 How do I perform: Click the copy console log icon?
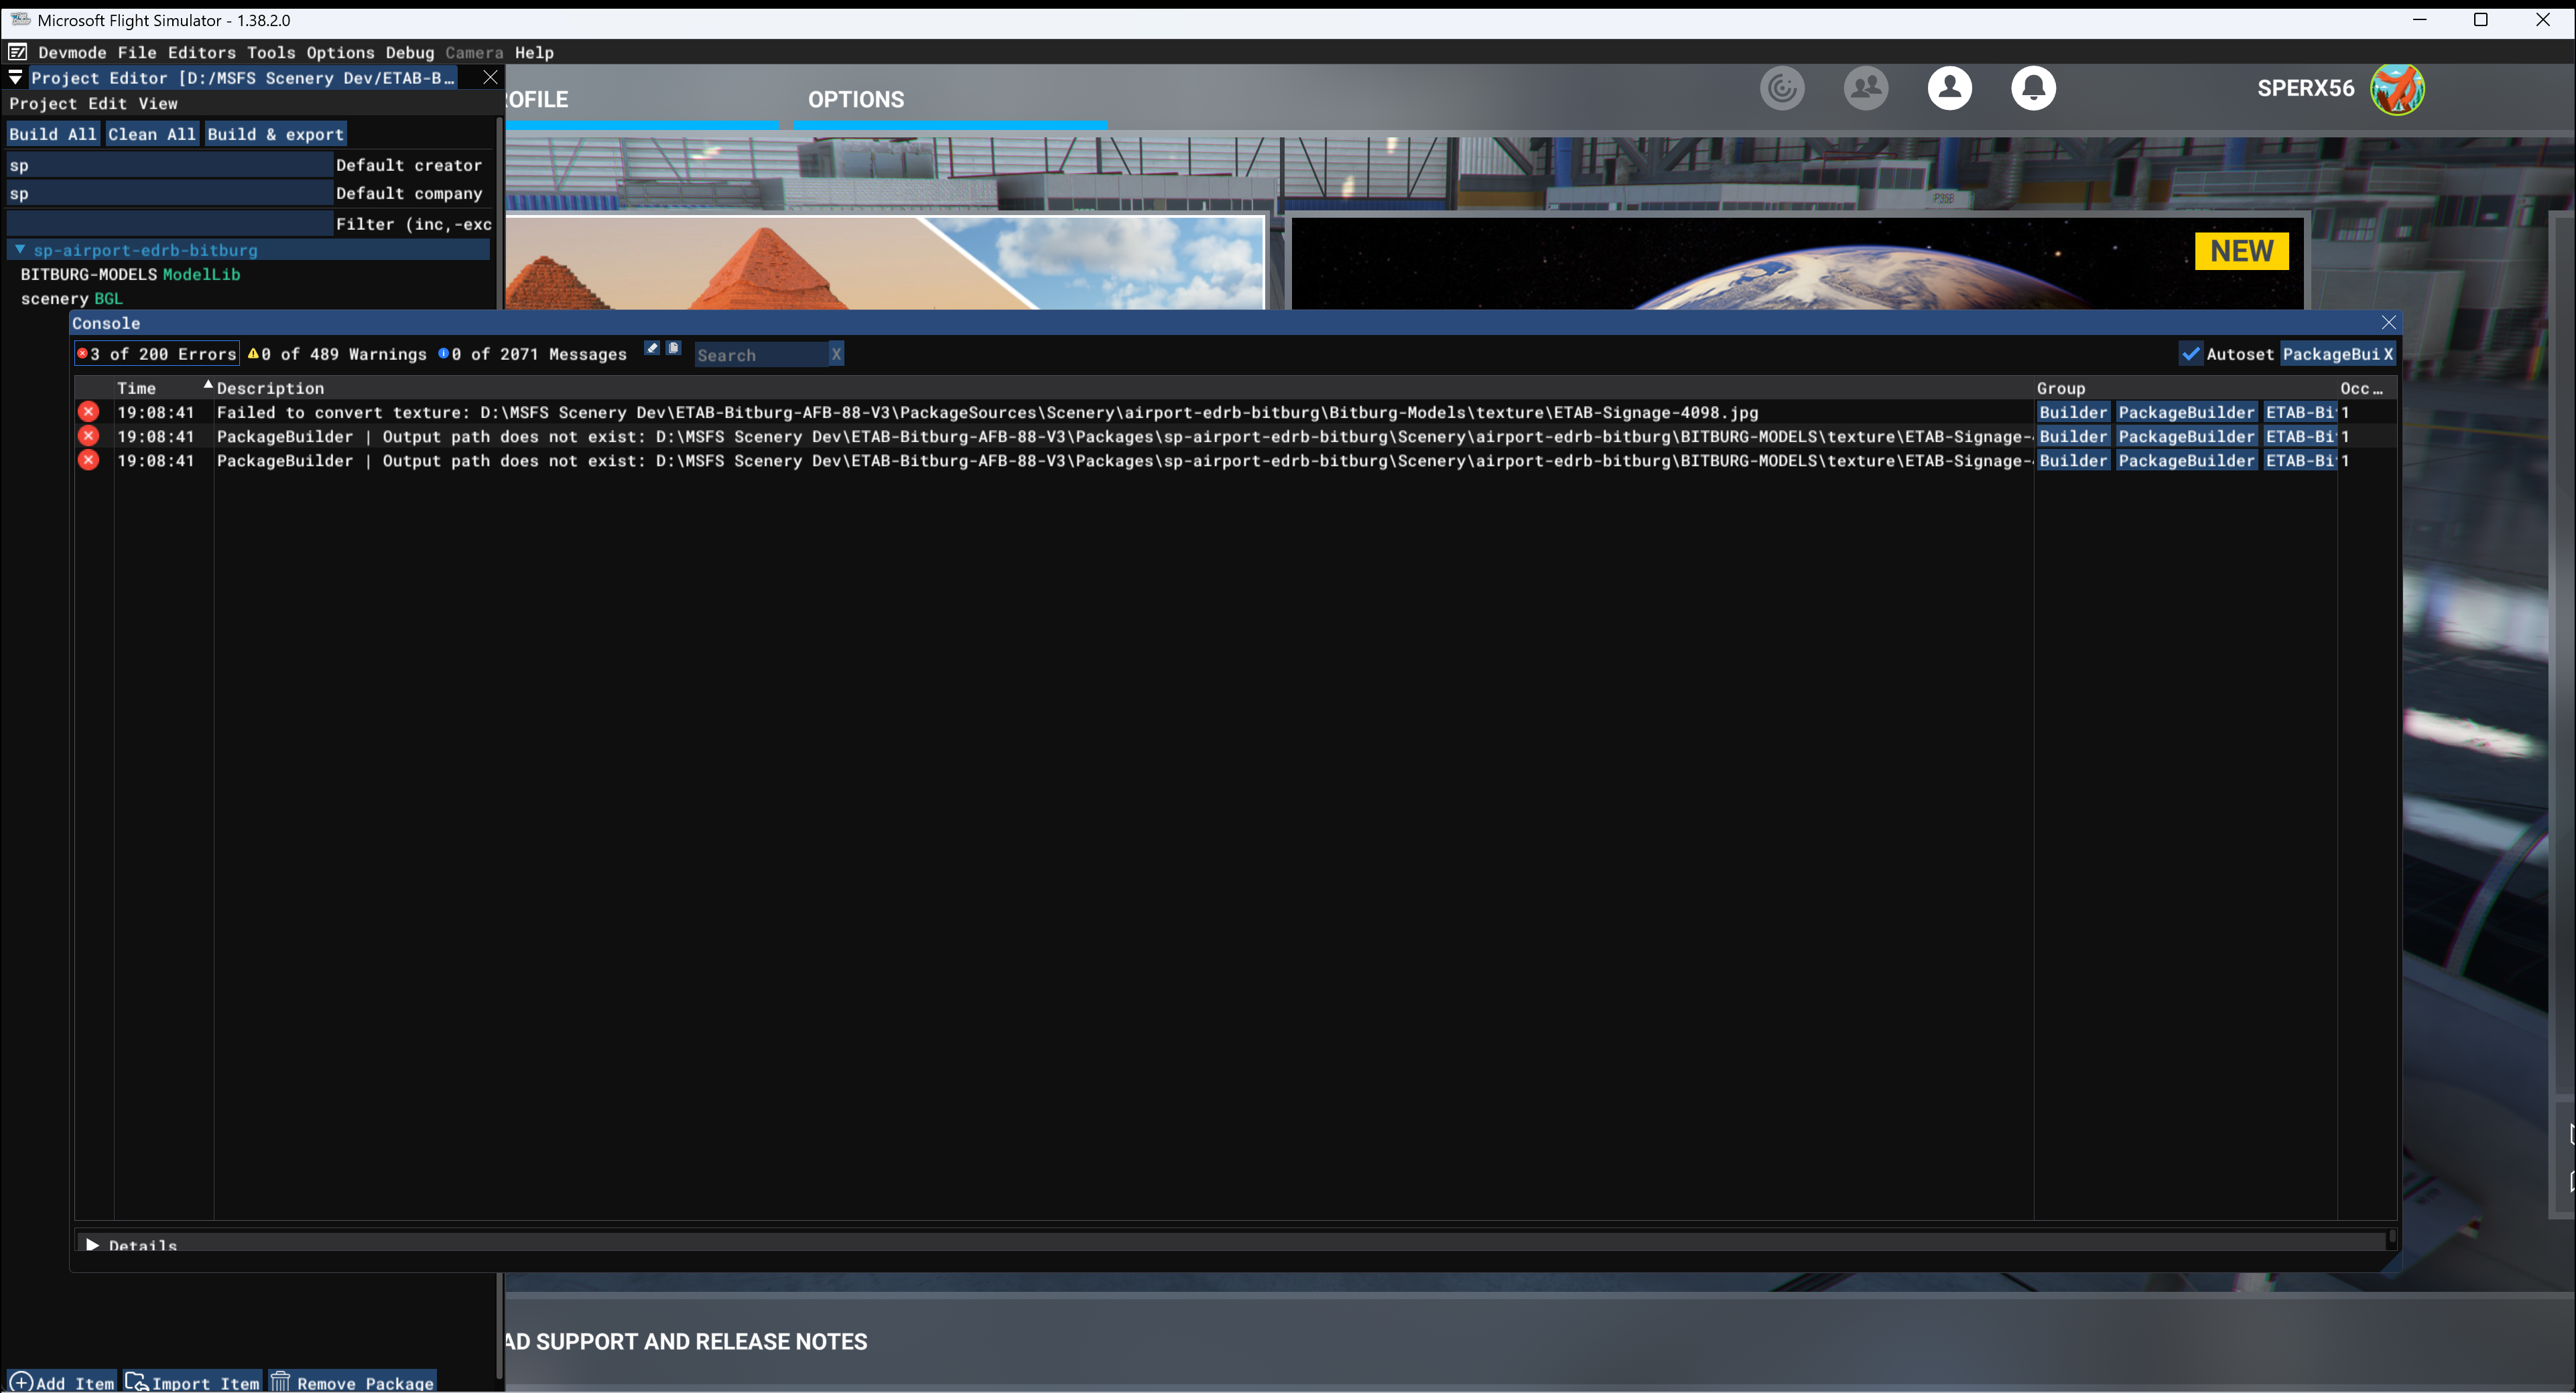point(674,348)
